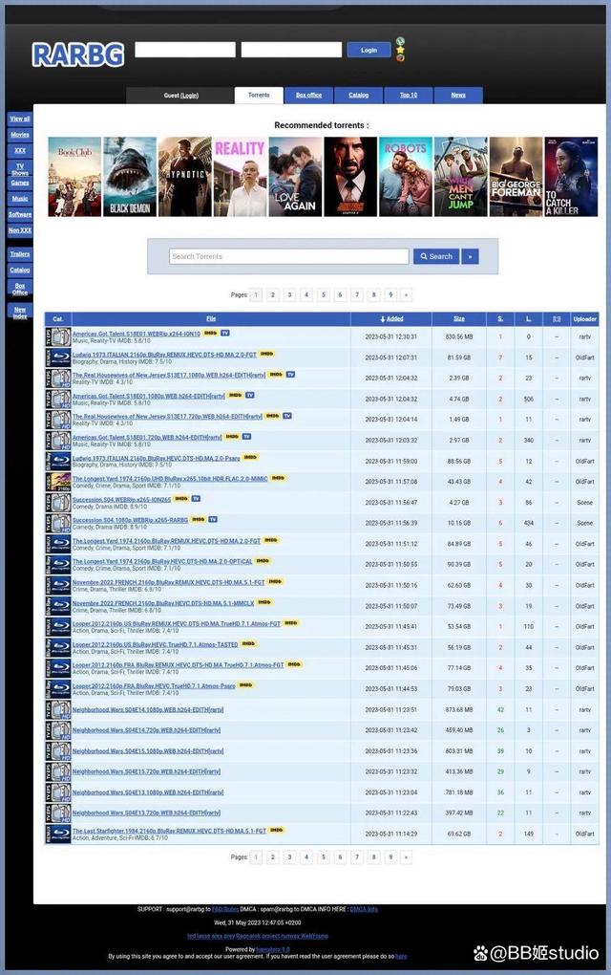
Task: Click category icon for Neighborhood.Wars.S04E14.1080p row
Action: click(57, 709)
